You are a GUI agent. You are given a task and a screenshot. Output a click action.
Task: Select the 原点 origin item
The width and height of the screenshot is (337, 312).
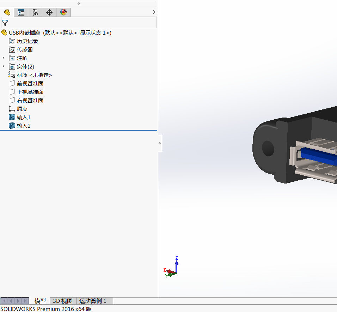click(22, 109)
